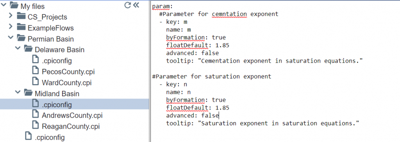The height and width of the screenshot is (142, 400).
Task: Click the My files open-folder icon
Action: 14,5
